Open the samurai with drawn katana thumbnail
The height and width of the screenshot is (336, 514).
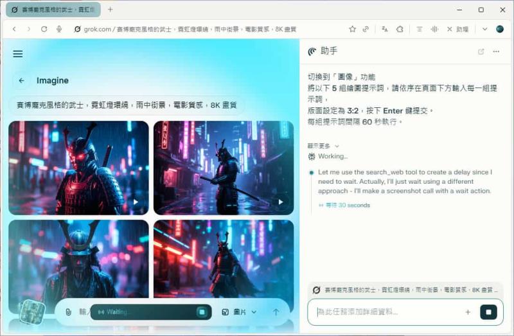coord(224,168)
